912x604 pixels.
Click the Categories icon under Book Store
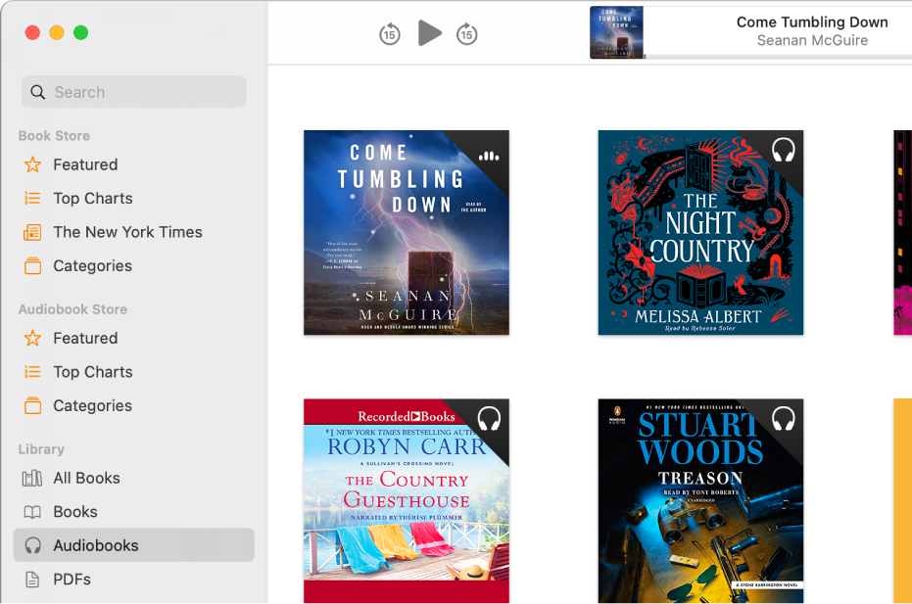[x=32, y=265]
